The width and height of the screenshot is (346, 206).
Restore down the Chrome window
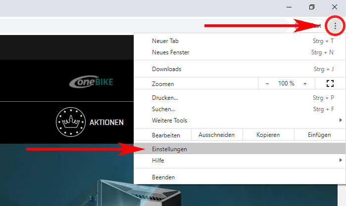click(311, 7)
